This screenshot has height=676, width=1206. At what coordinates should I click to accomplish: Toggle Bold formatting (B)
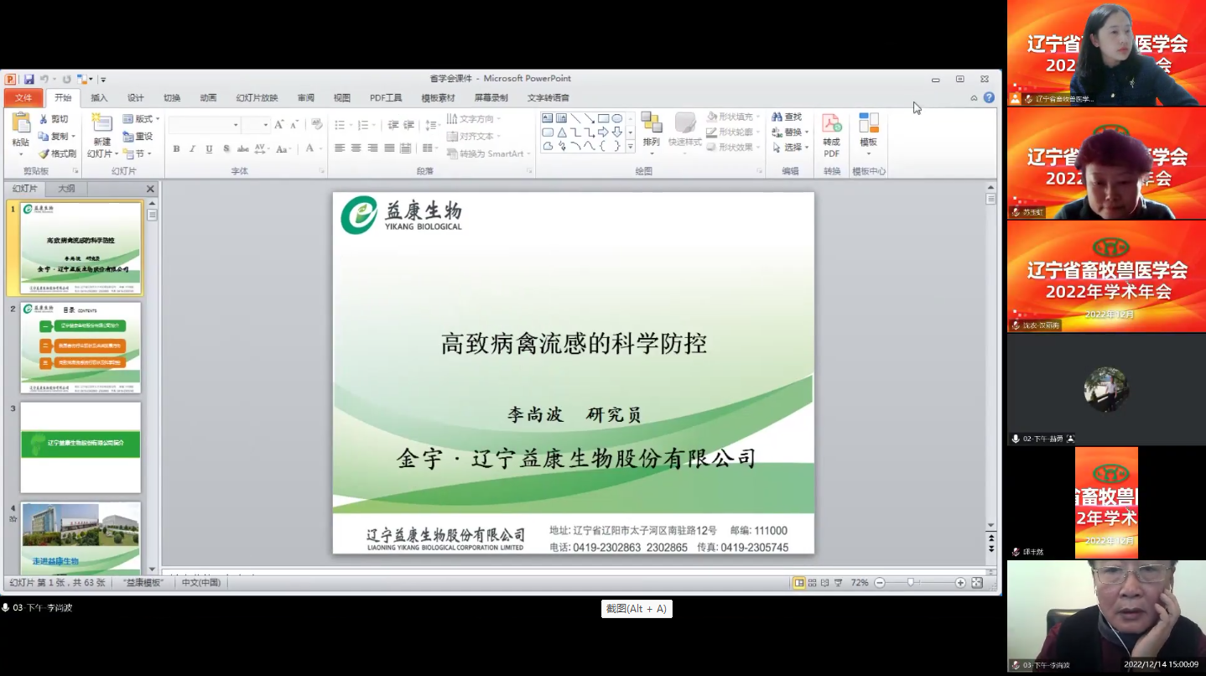point(176,148)
